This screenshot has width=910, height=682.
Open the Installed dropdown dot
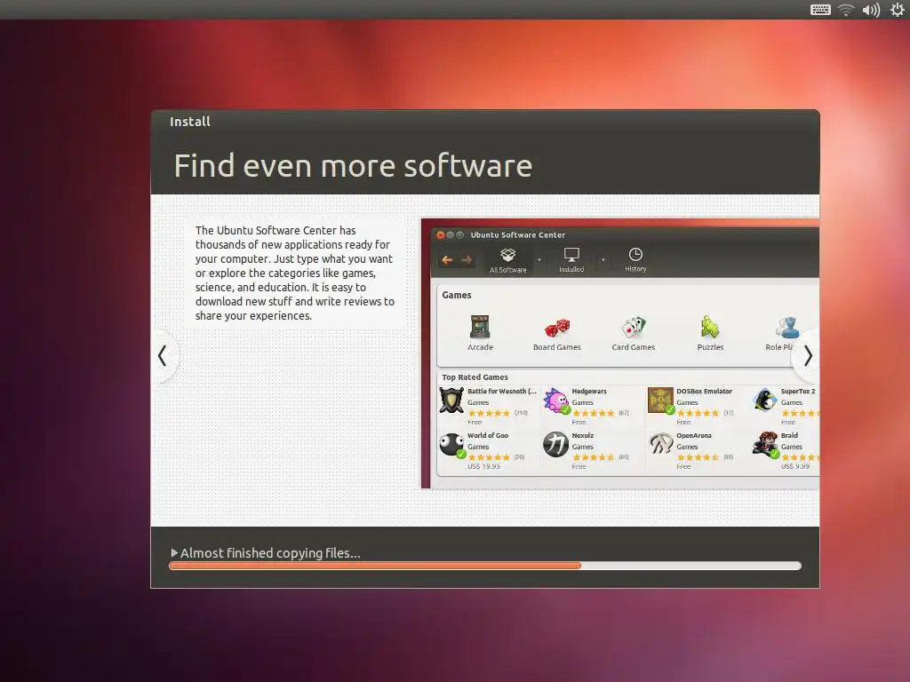603,259
